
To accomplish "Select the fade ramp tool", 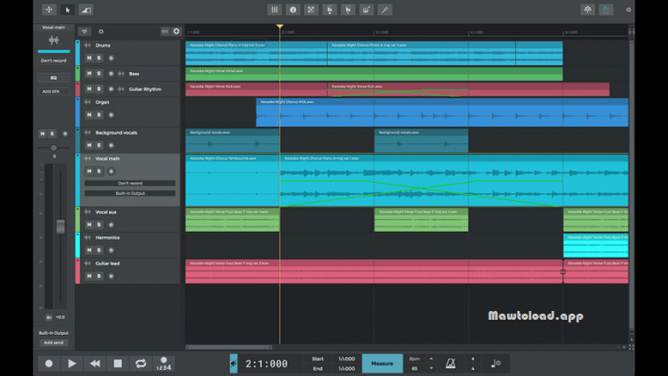I will click(85, 10).
